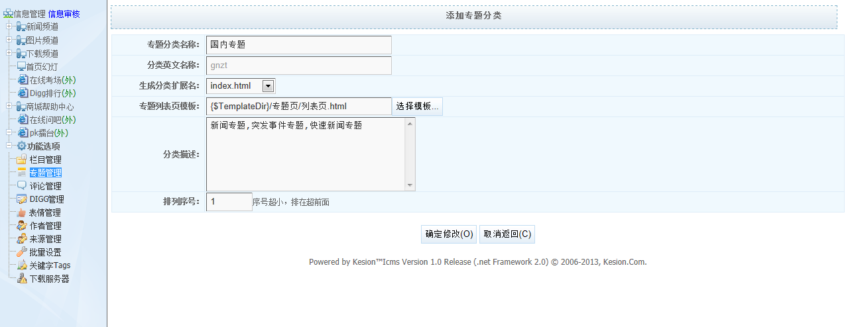Image resolution: width=848 pixels, height=327 pixels.
Task: Open the 信息审核 link
Action: point(64,14)
